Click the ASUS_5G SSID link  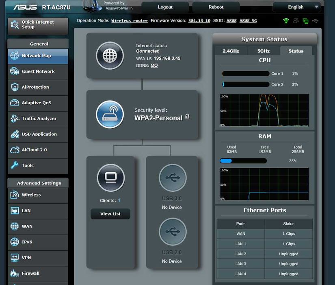[x=248, y=21]
